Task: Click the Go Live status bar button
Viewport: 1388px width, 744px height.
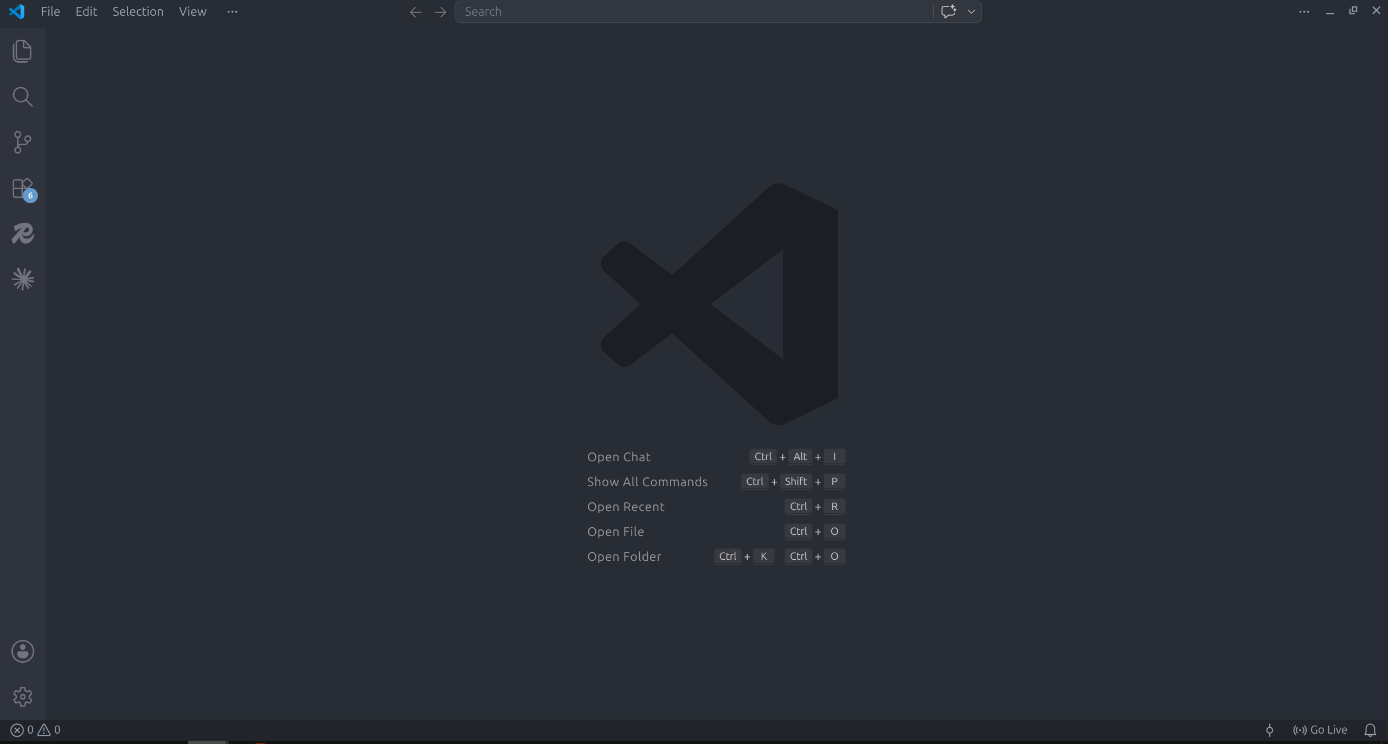Action: click(x=1320, y=730)
